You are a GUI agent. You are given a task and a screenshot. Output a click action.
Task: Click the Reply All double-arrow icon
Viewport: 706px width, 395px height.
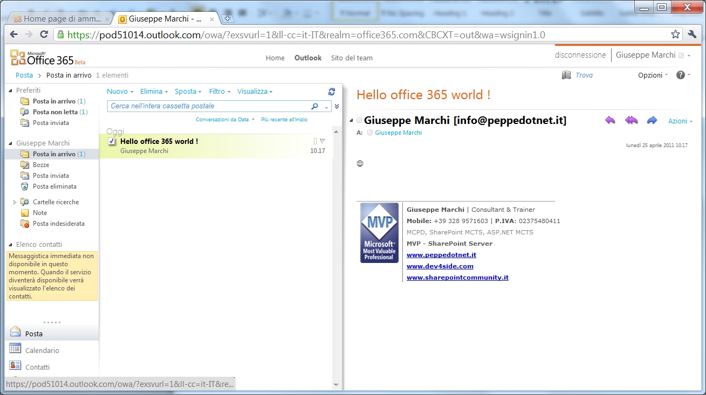point(631,120)
